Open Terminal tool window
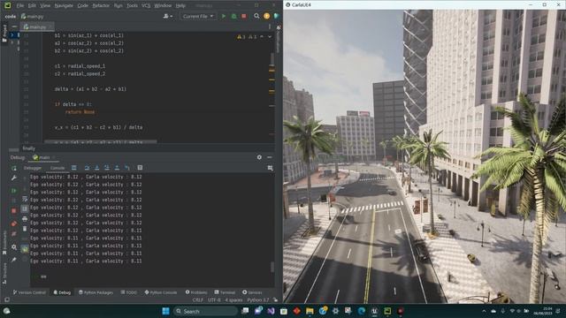 click(225, 292)
